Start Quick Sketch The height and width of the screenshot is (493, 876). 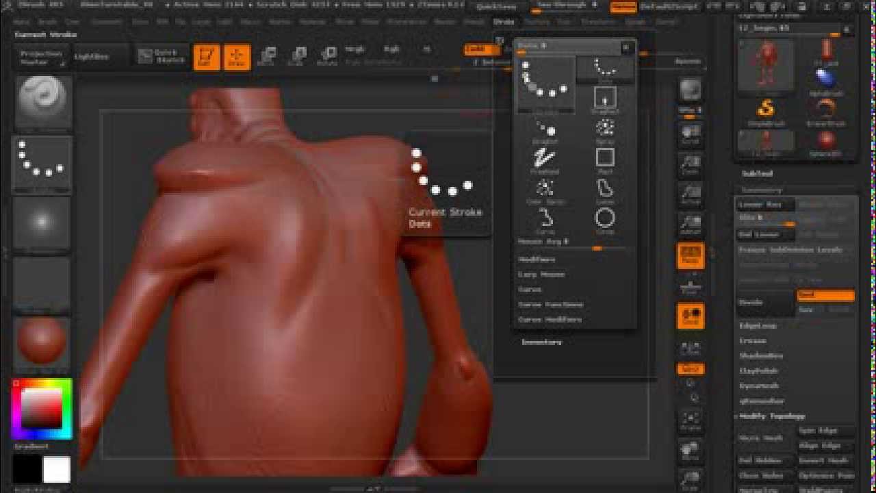(x=162, y=57)
